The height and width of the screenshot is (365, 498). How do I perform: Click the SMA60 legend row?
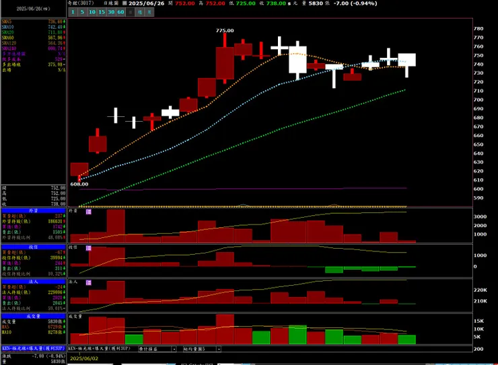(x=34, y=38)
